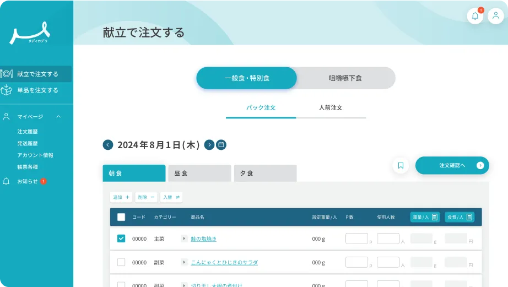
Task: Click the 食費/人 calculator button
Action: tap(459, 217)
